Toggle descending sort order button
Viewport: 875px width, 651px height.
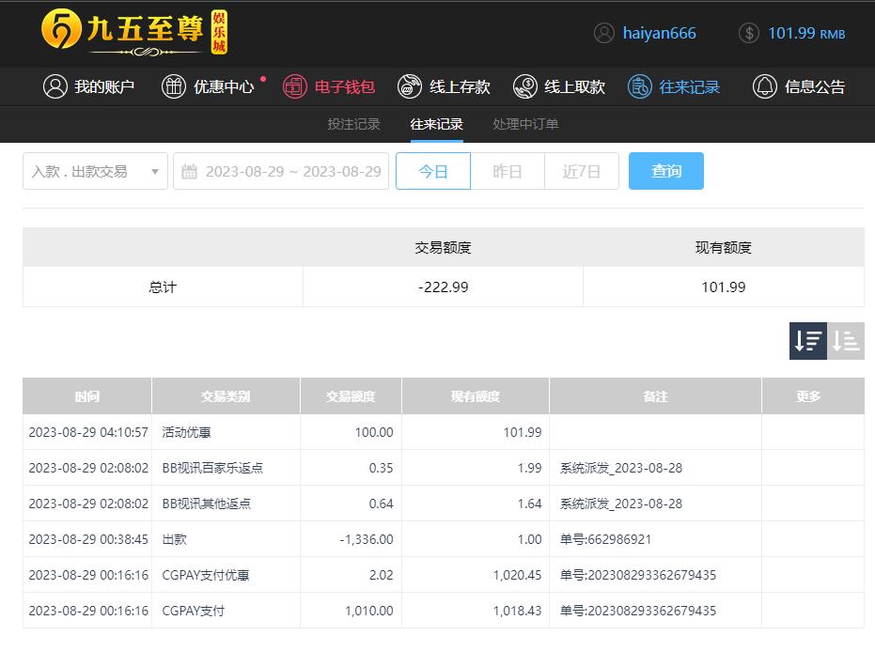pos(807,341)
